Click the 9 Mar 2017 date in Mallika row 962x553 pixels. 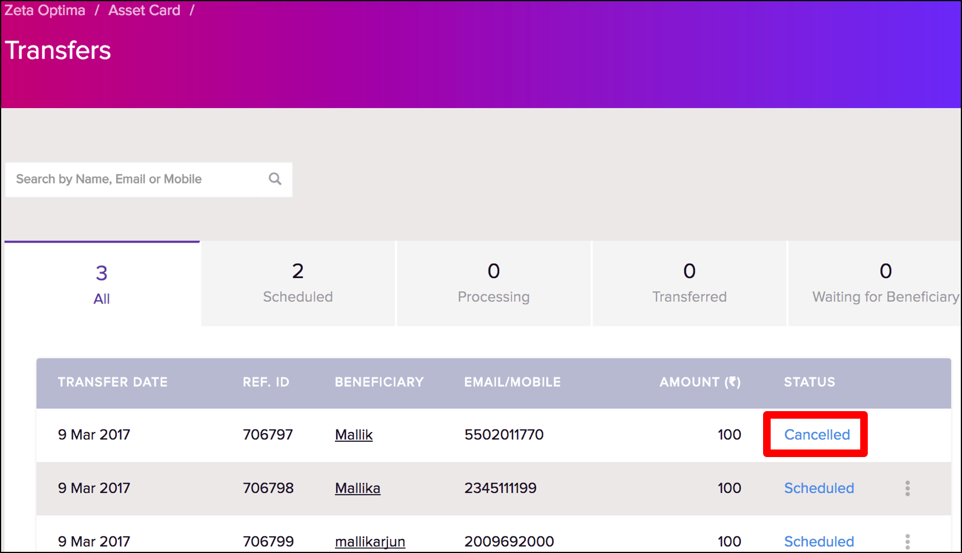click(94, 488)
